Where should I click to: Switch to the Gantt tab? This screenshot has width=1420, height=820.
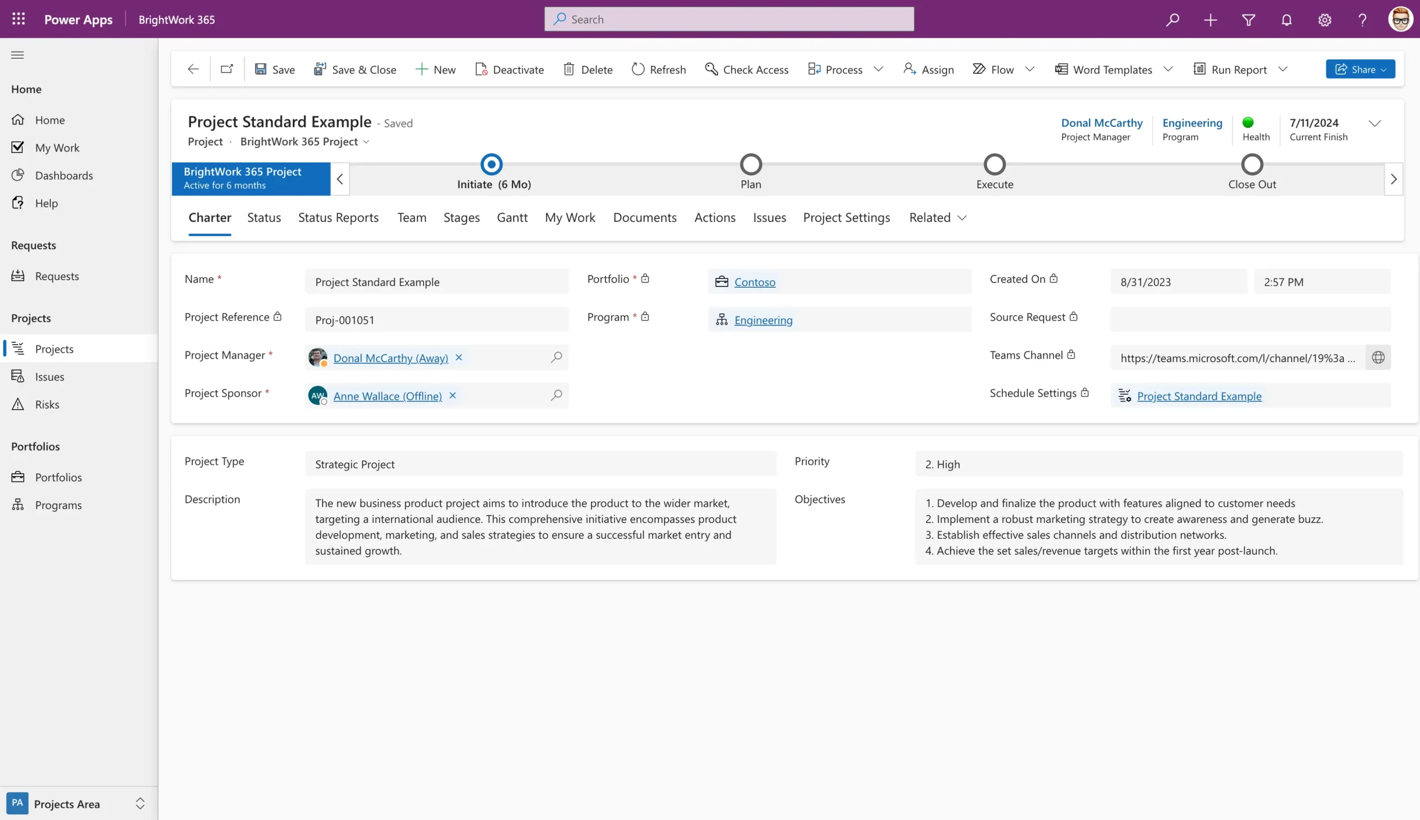tap(511, 217)
